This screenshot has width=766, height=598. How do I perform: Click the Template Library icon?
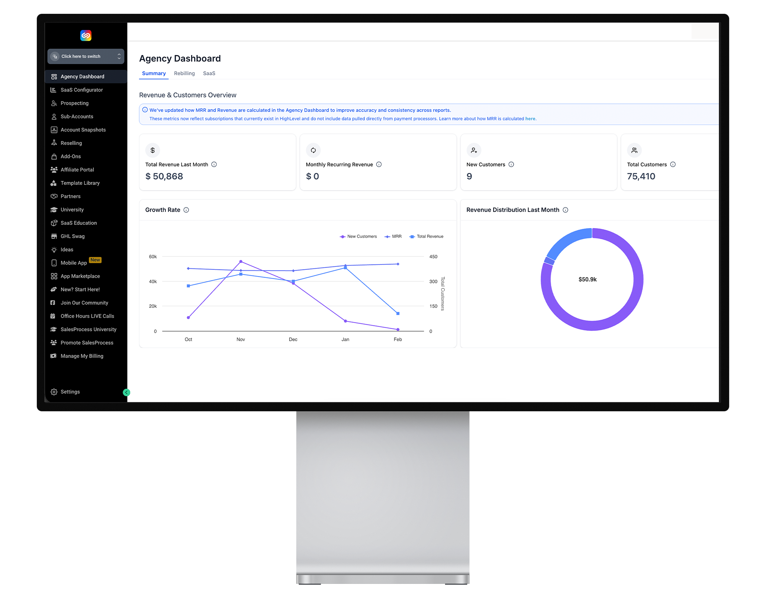(x=54, y=183)
